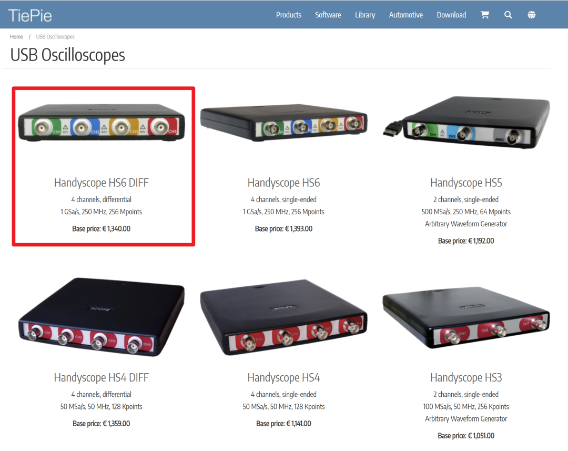This screenshot has width=568, height=451.
Task: Open the Automotive menu item
Action: point(405,15)
